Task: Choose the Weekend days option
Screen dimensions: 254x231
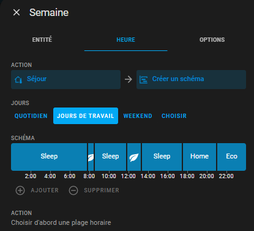Action: point(138,116)
